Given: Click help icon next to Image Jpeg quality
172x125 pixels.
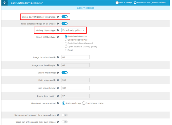Looking at the screenshot, I should pos(58,96).
